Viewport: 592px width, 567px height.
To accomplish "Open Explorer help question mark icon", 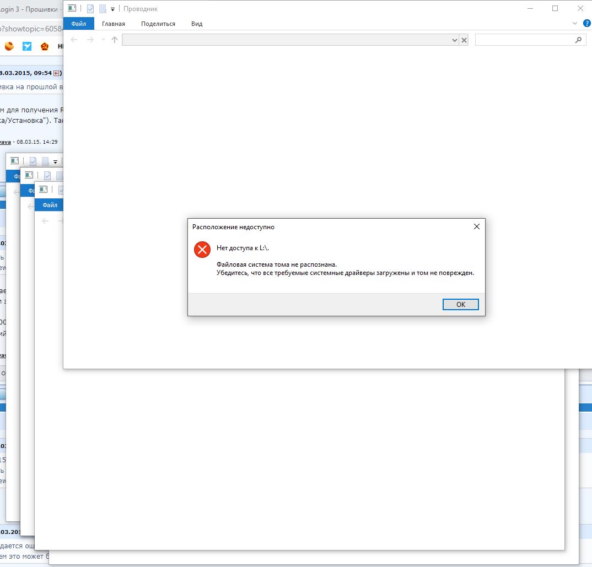I will pos(587,23).
